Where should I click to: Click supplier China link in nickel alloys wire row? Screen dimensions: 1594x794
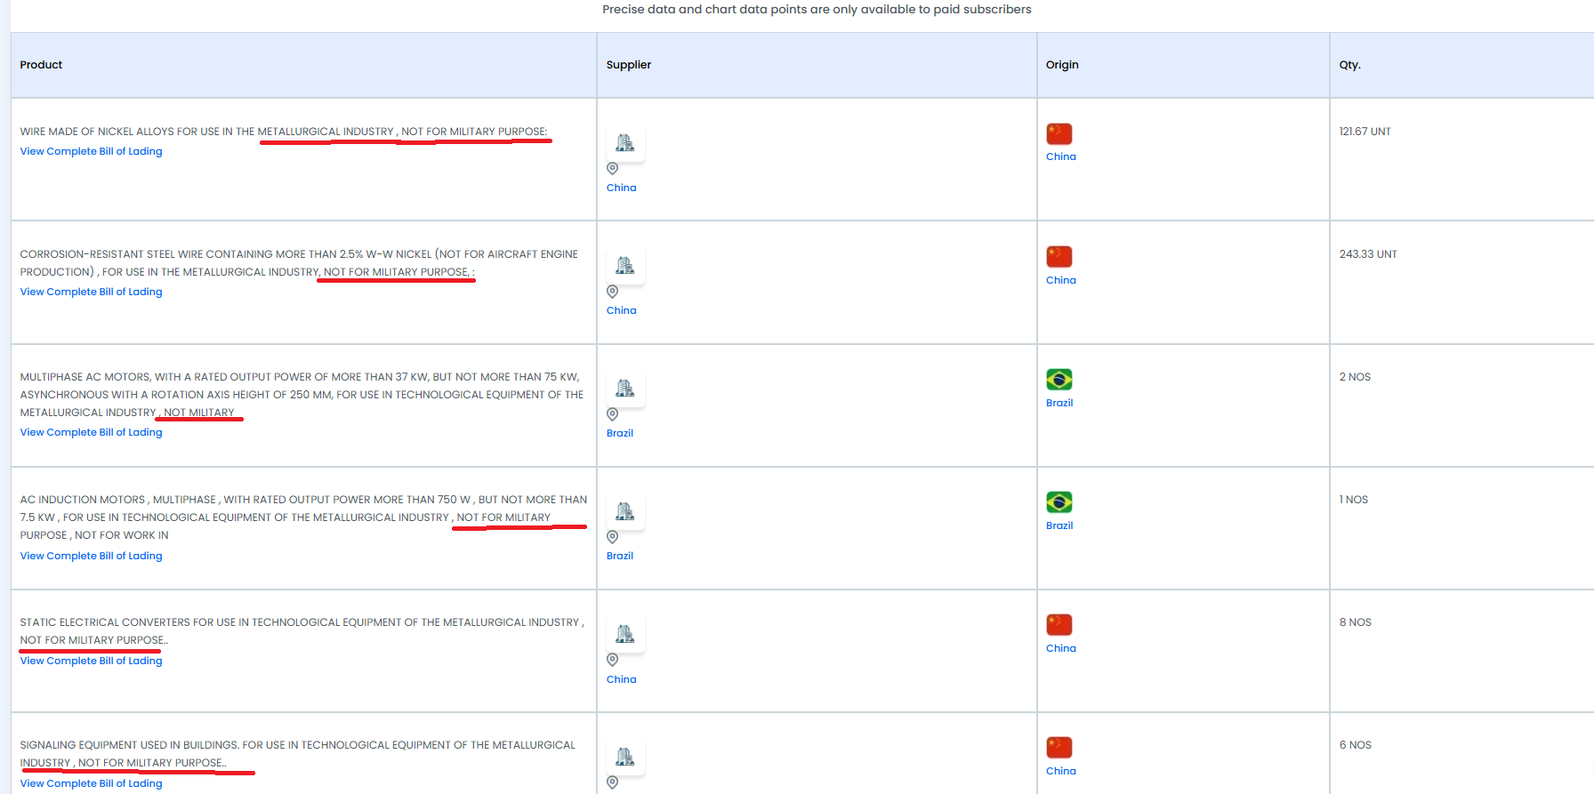(621, 188)
